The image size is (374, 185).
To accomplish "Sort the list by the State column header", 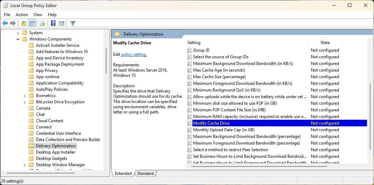I will click(x=325, y=43).
